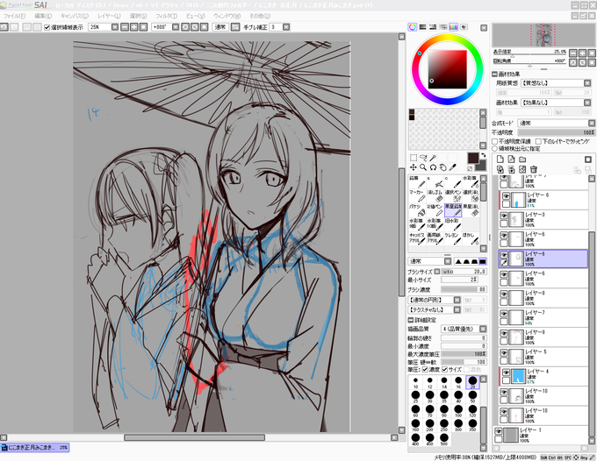Create a new linework layer
Screen dimensions: 597x461
click(511, 160)
